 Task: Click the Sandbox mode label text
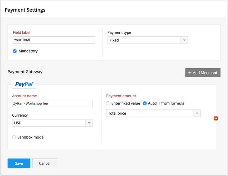coord(31,137)
